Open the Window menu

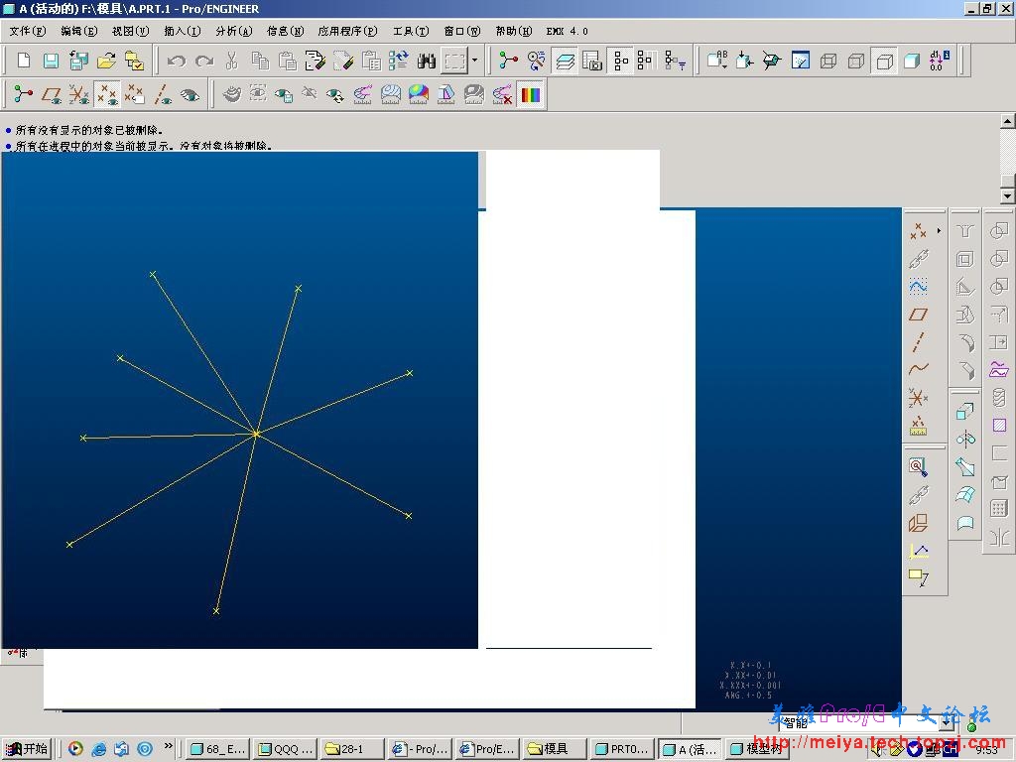click(x=462, y=31)
